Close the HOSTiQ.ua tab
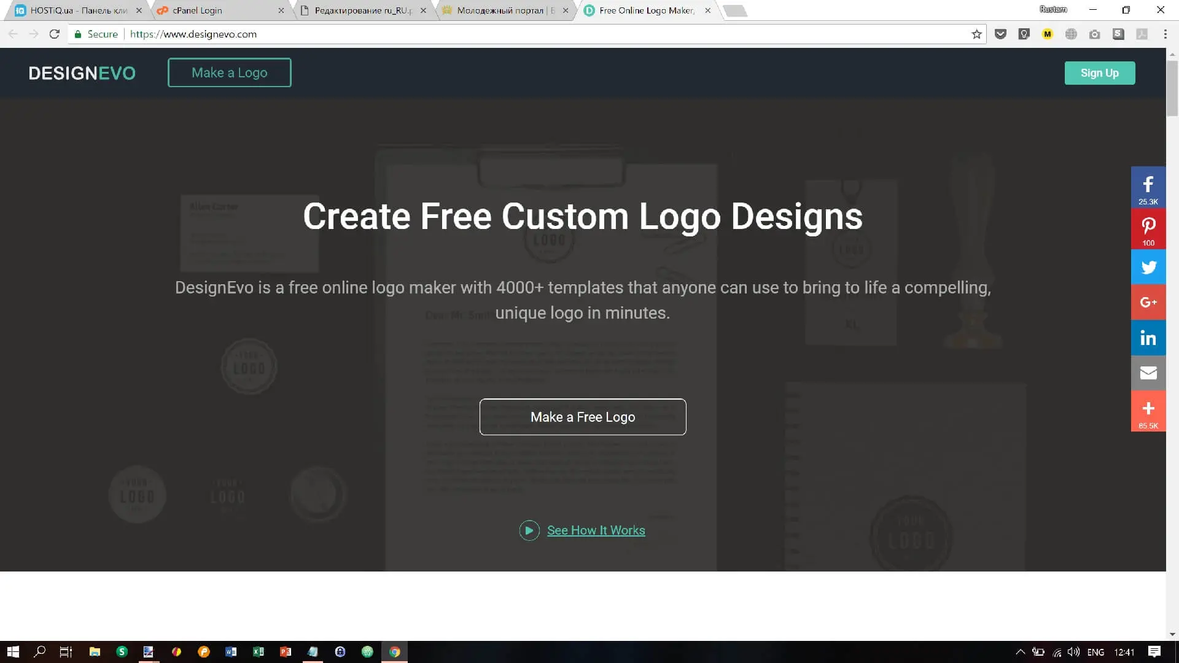 pos(139,10)
